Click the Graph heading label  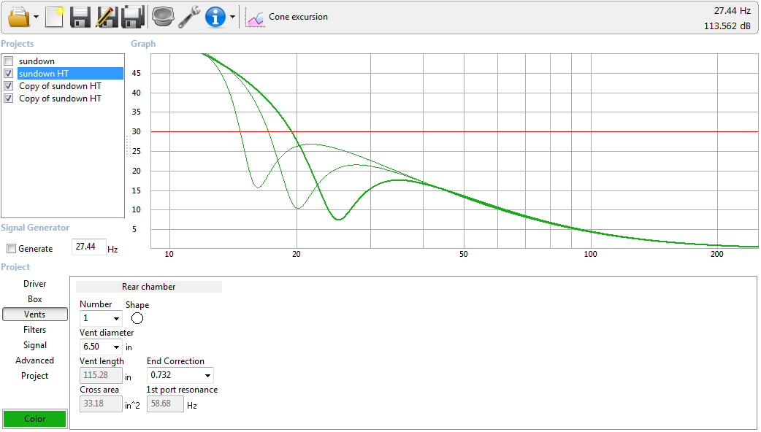(143, 44)
